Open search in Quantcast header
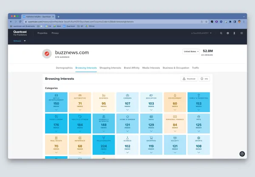 tap(221, 33)
